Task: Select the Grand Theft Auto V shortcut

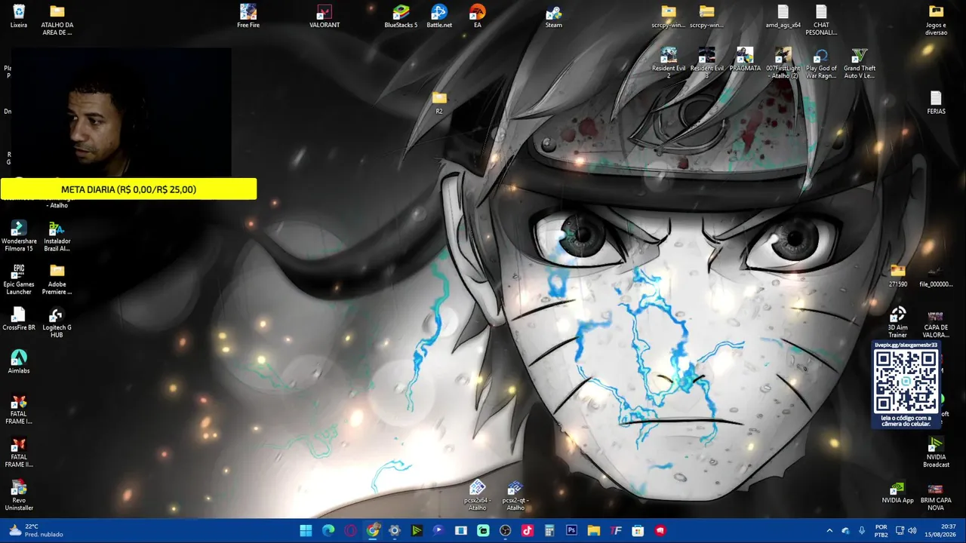Action: 860,63
